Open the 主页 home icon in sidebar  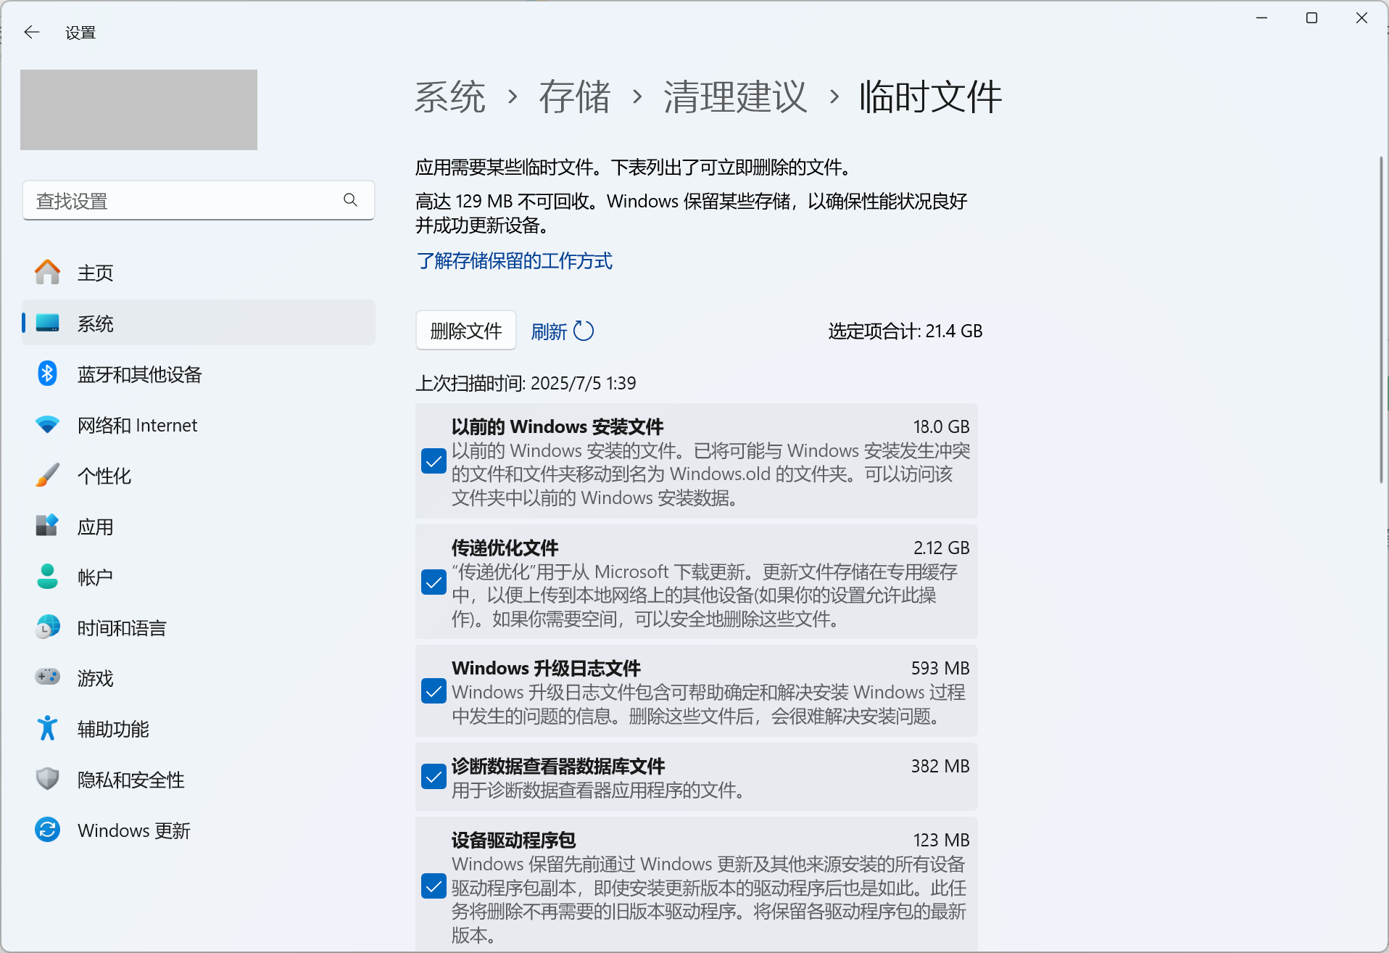pos(47,272)
